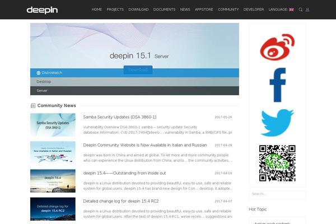Click the deepin 15.4 RC2 change log thumbnail
336x224 pixels.
[53, 209]
